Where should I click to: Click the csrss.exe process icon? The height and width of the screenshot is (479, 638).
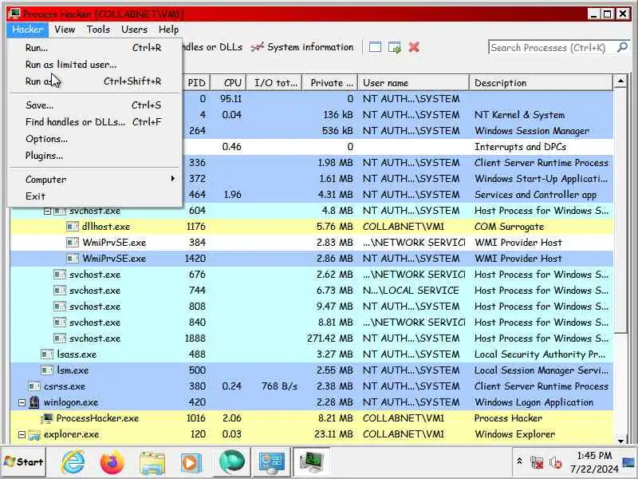point(34,386)
